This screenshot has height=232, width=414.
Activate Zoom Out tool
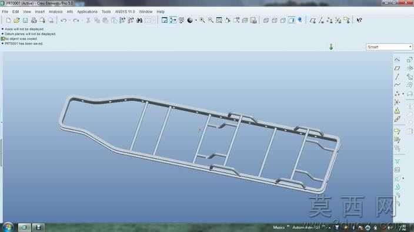click(211, 21)
